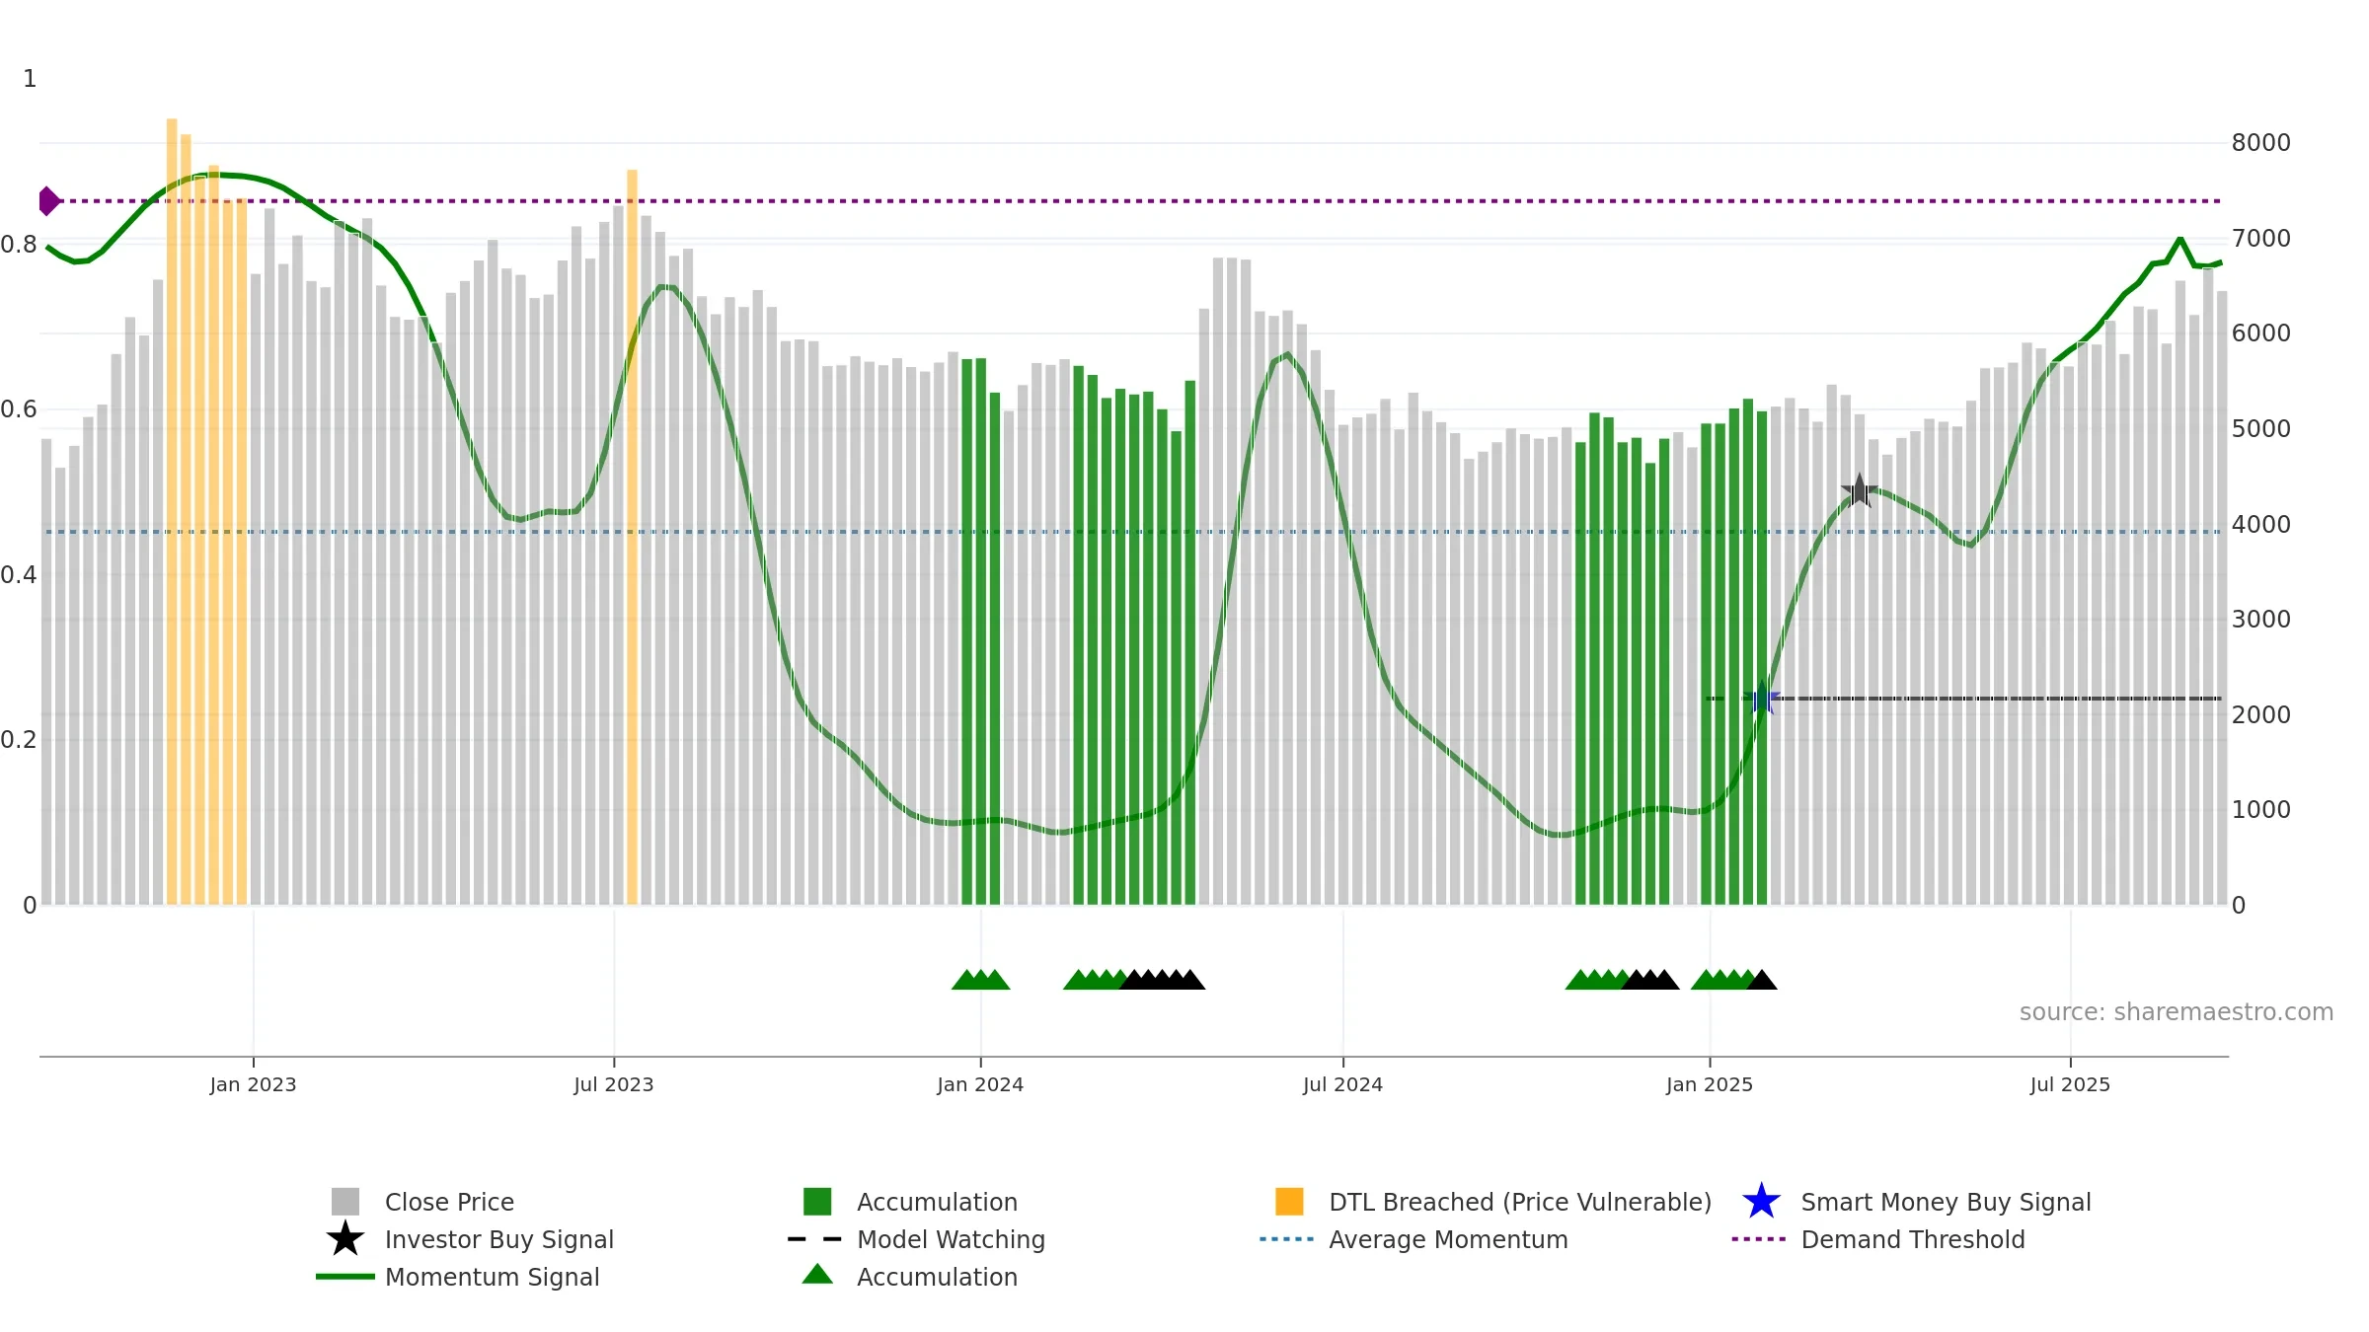Click the last black triangle after Jan 2025
The height and width of the screenshot is (1332, 2369).
pyautogui.click(x=1762, y=980)
